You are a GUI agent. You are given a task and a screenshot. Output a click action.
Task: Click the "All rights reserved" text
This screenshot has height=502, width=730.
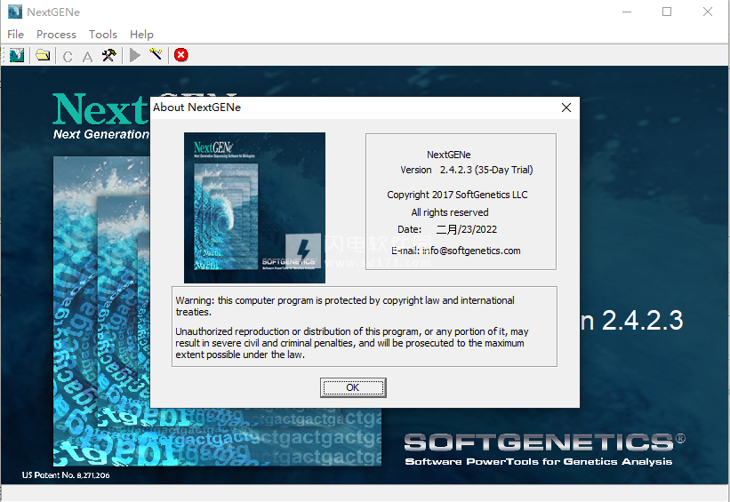450,212
